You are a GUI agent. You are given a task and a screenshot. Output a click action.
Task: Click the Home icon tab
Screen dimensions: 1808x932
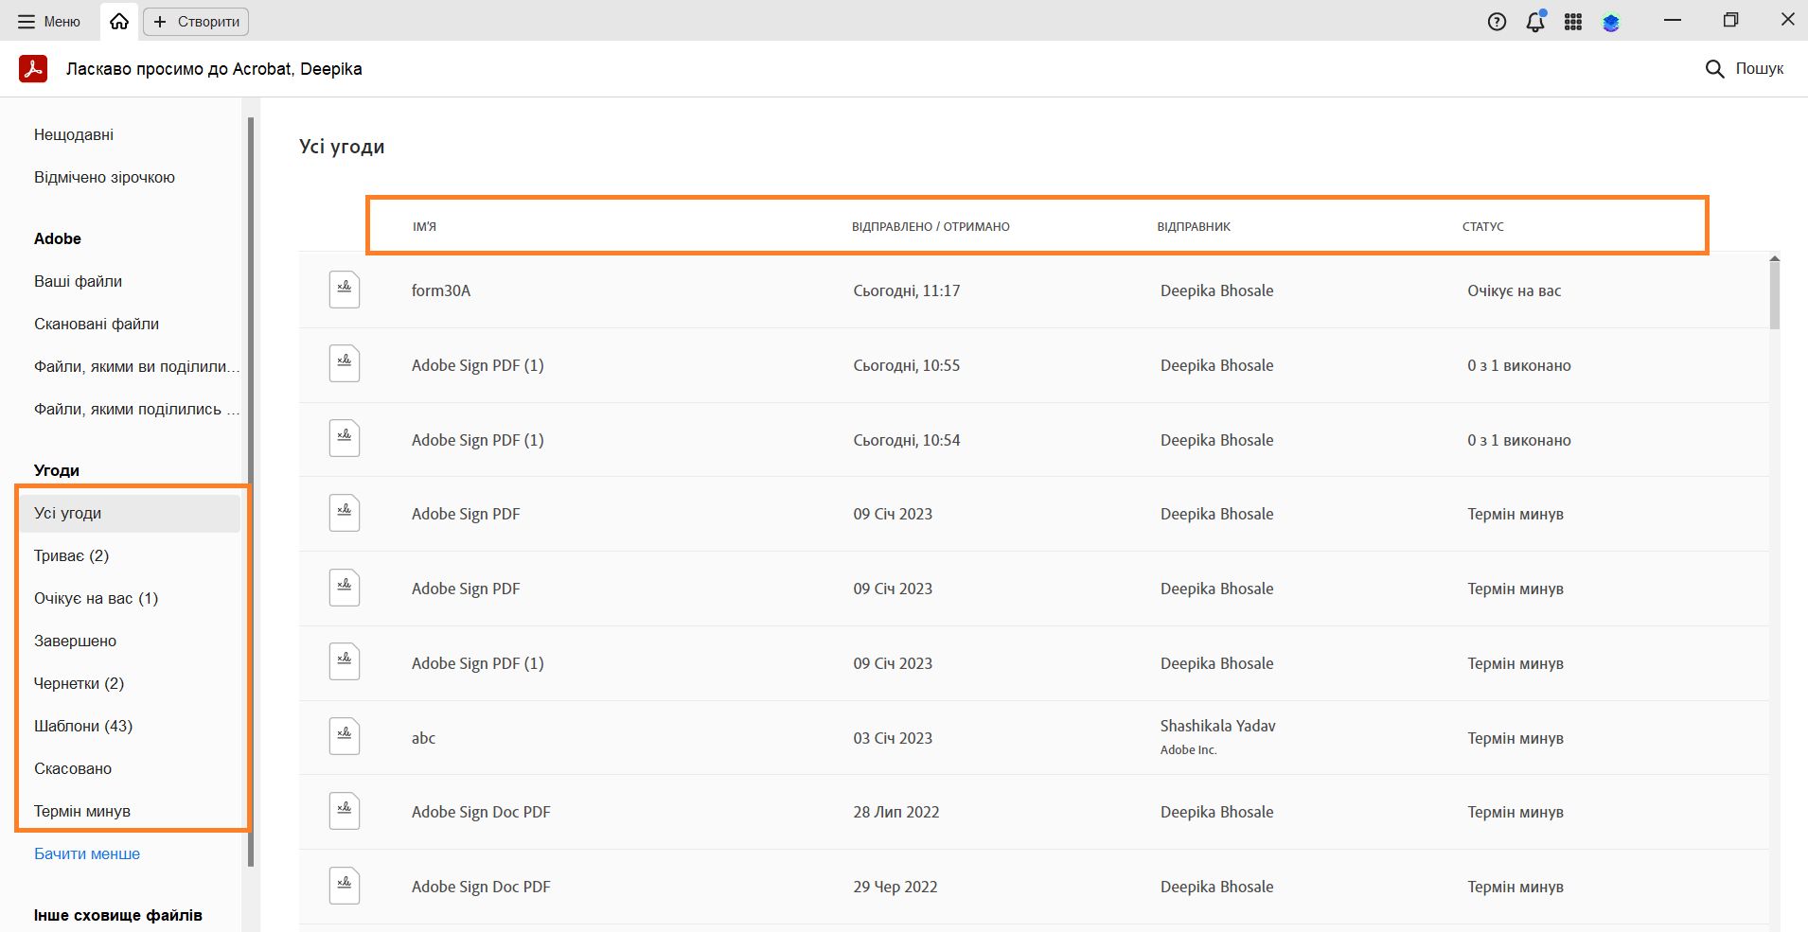(119, 21)
